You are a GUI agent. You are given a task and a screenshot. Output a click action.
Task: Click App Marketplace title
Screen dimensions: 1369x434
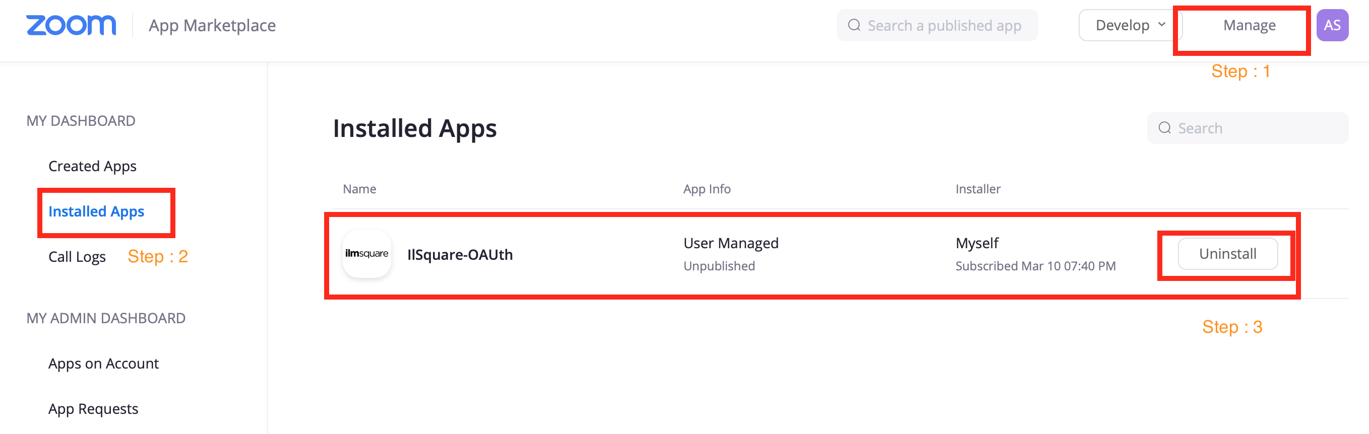(212, 26)
